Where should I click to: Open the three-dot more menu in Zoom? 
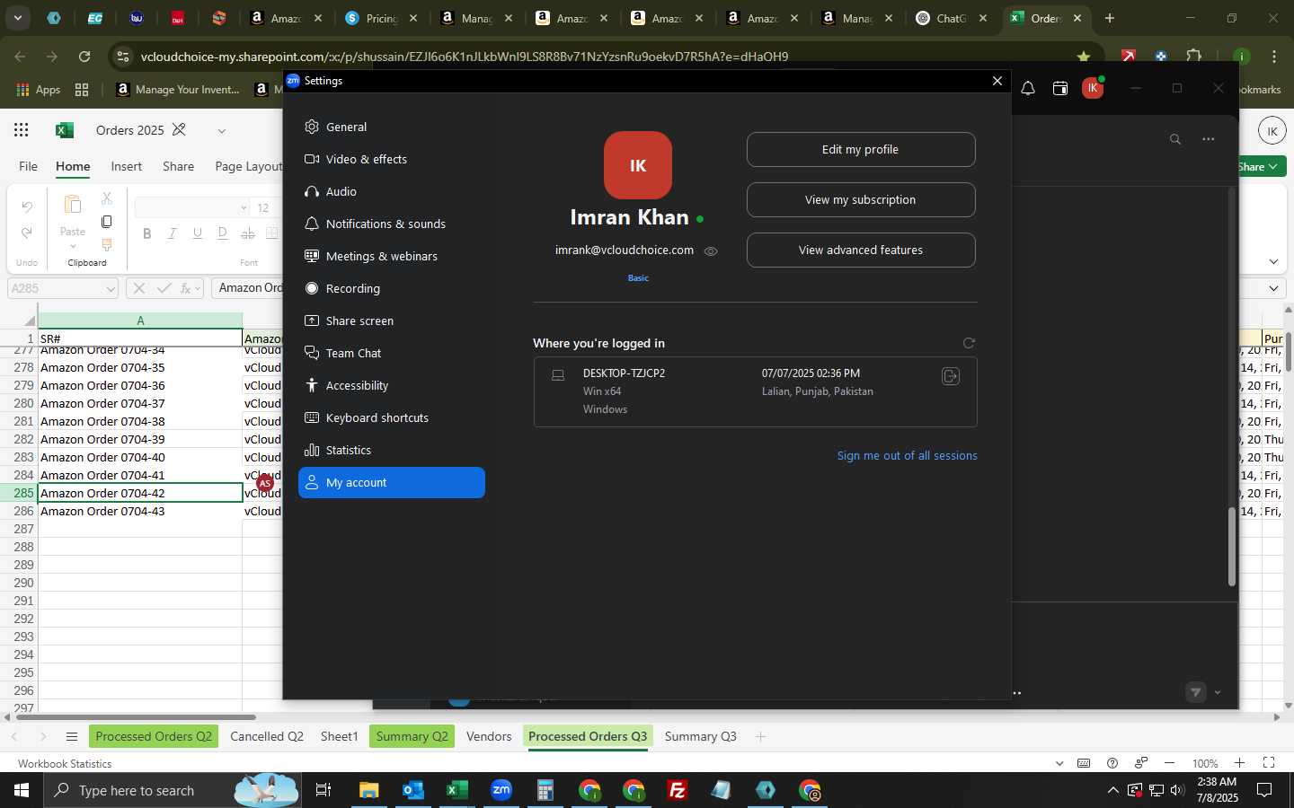[1209, 139]
